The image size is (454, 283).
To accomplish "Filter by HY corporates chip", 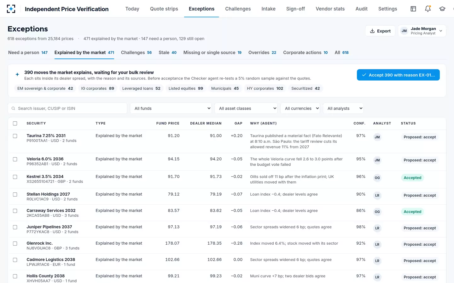I will [x=265, y=88].
